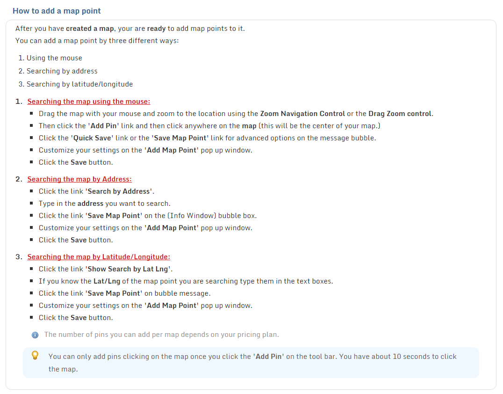This screenshot has width=503, height=394.
Task: Open 'Searching the map using the mouse' link
Action: click(88, 102)
